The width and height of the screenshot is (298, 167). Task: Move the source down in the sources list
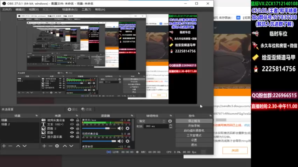pos(71,146)
